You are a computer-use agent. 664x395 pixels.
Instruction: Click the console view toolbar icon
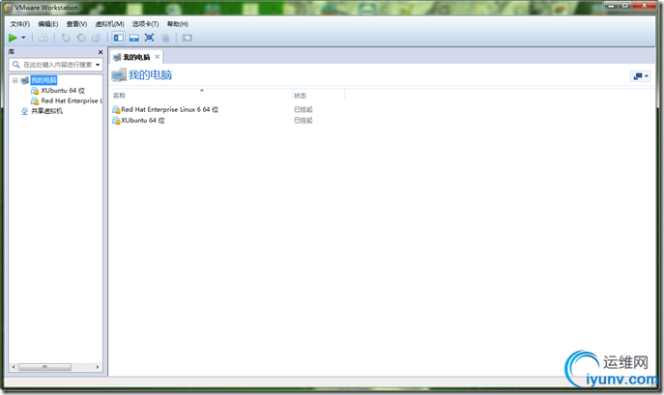click(187, 38)
